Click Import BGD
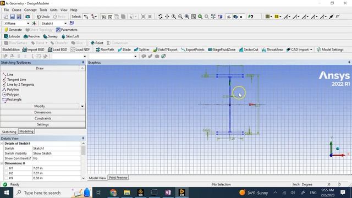The image size is (352, 198). 33,50
